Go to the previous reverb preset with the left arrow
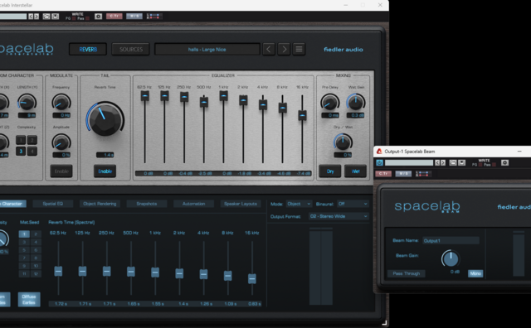 click(269, 50)
